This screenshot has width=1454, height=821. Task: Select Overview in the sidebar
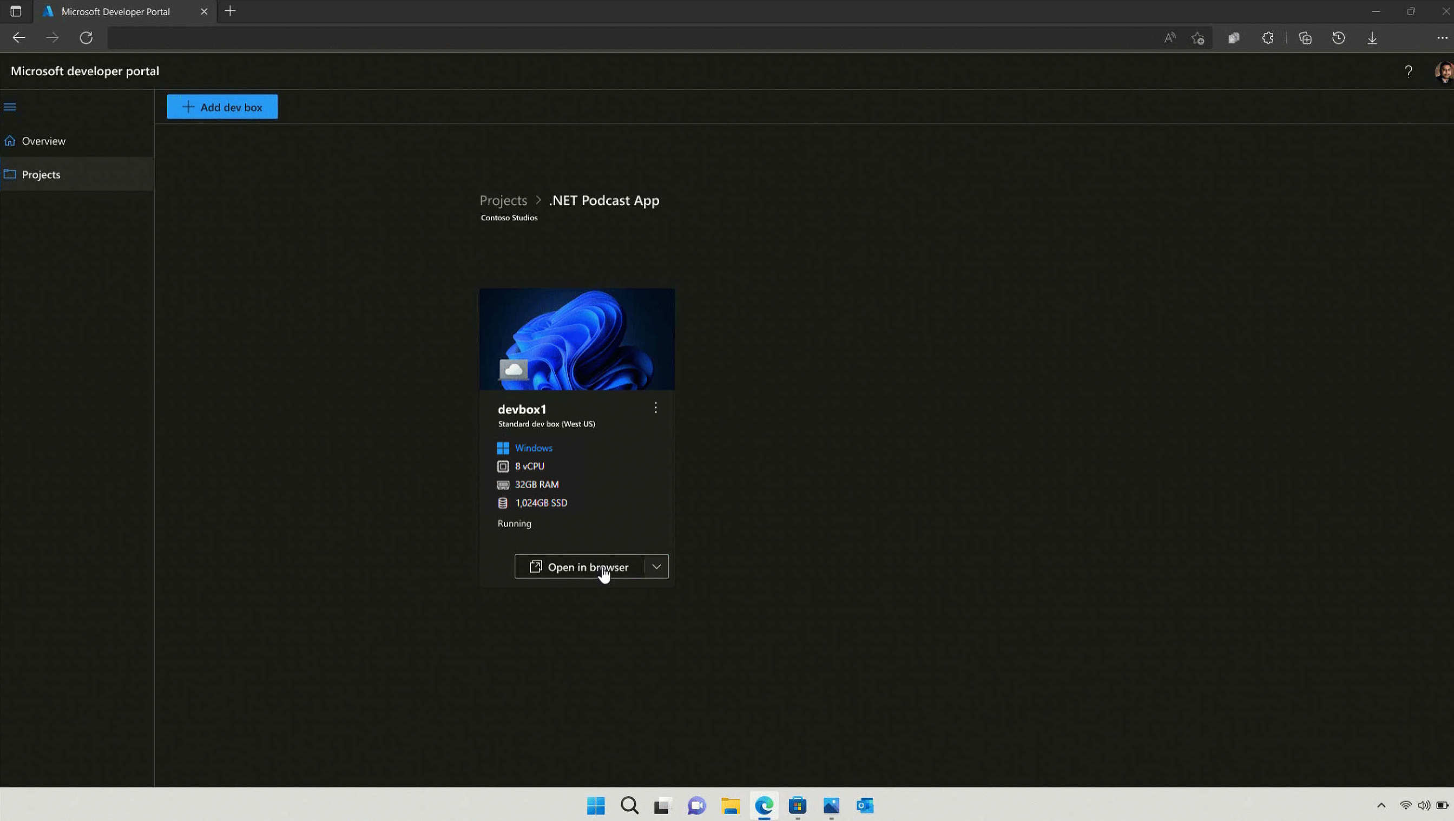[43, 141]
